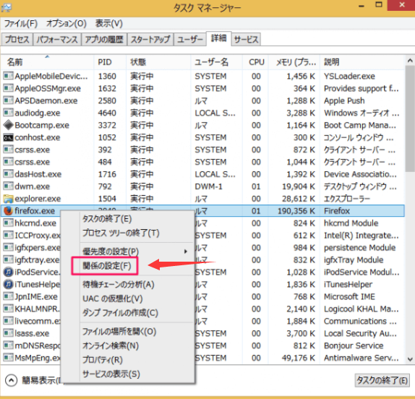Click the scrollbar up arrow
The width and height of the screenshot is (415, 399).
(x=410, y=61)
